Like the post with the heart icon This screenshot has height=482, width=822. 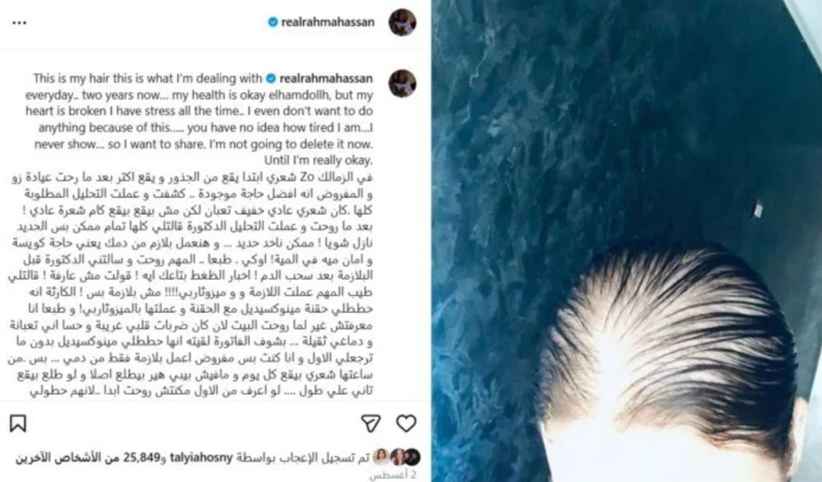point(406,423)
